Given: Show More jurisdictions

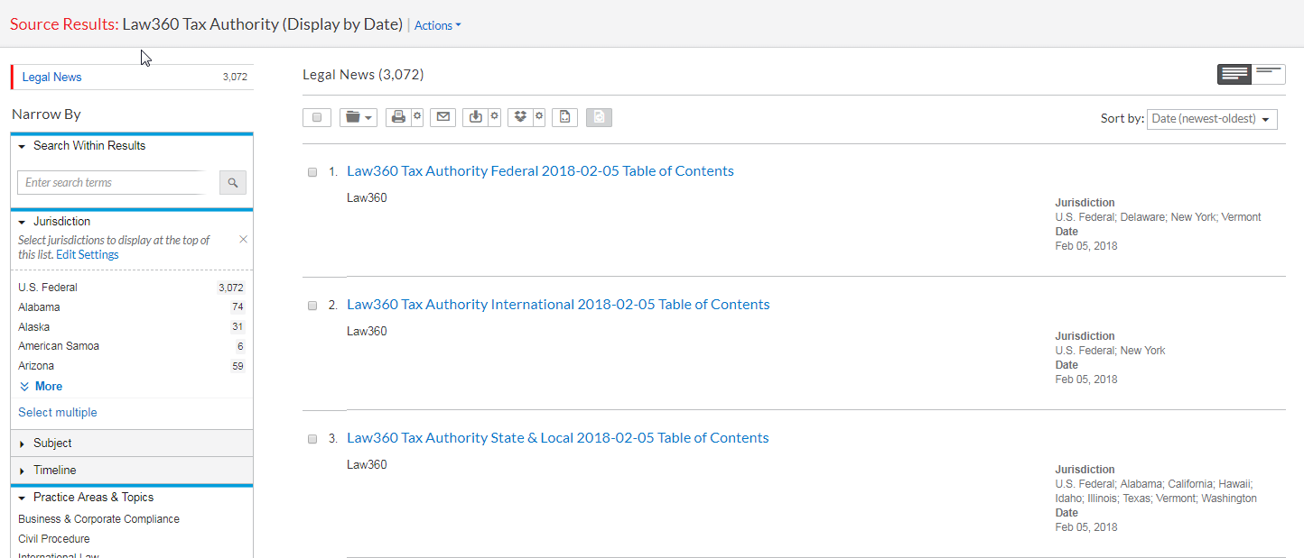Looking at the screenshot, I should pyautogui.click(x=41, y=387).
